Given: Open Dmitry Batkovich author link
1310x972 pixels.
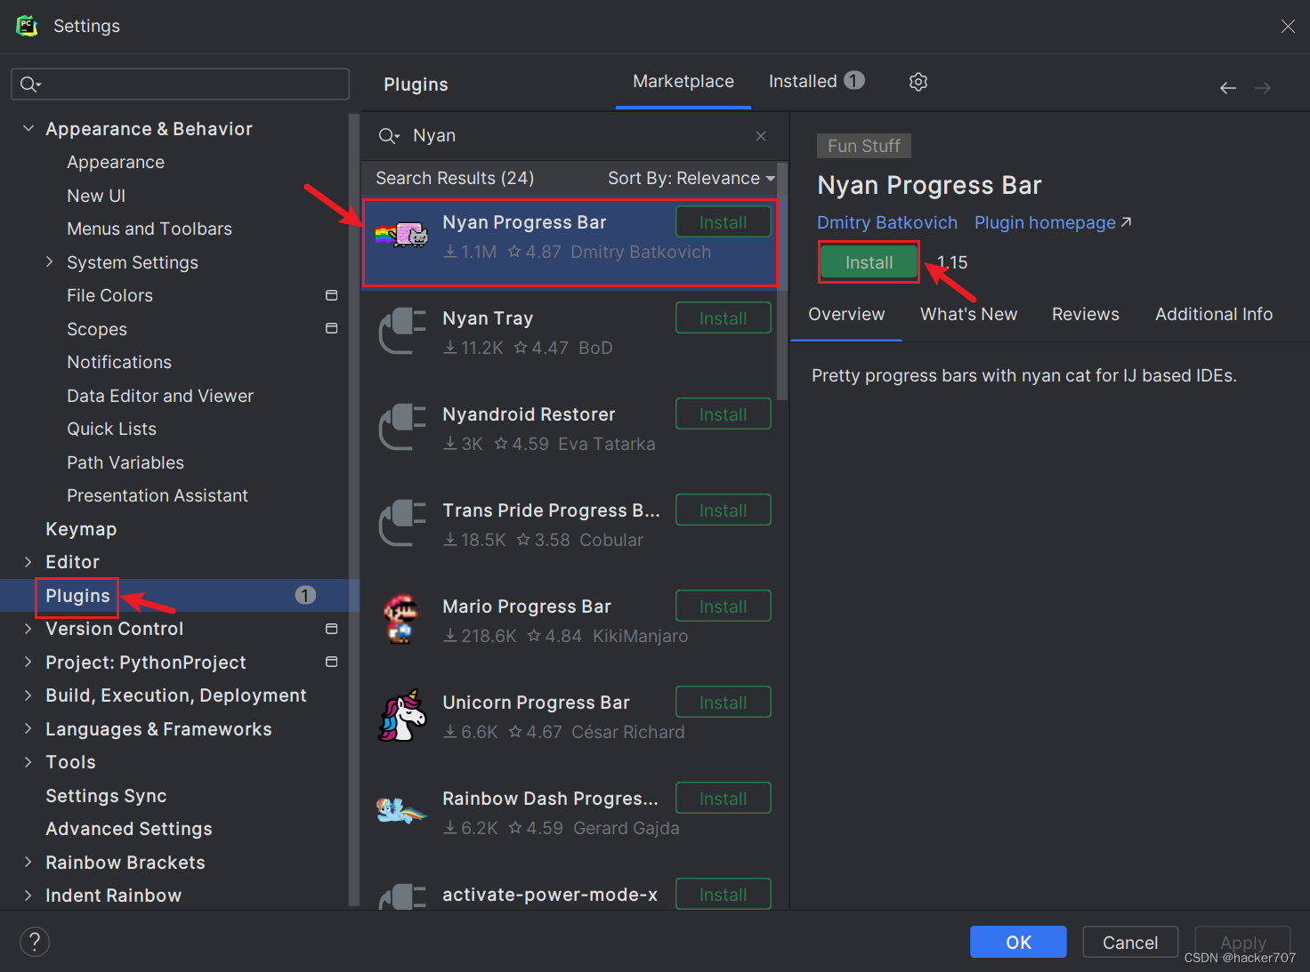Looking at the screenshot, I should click(887, 223).
